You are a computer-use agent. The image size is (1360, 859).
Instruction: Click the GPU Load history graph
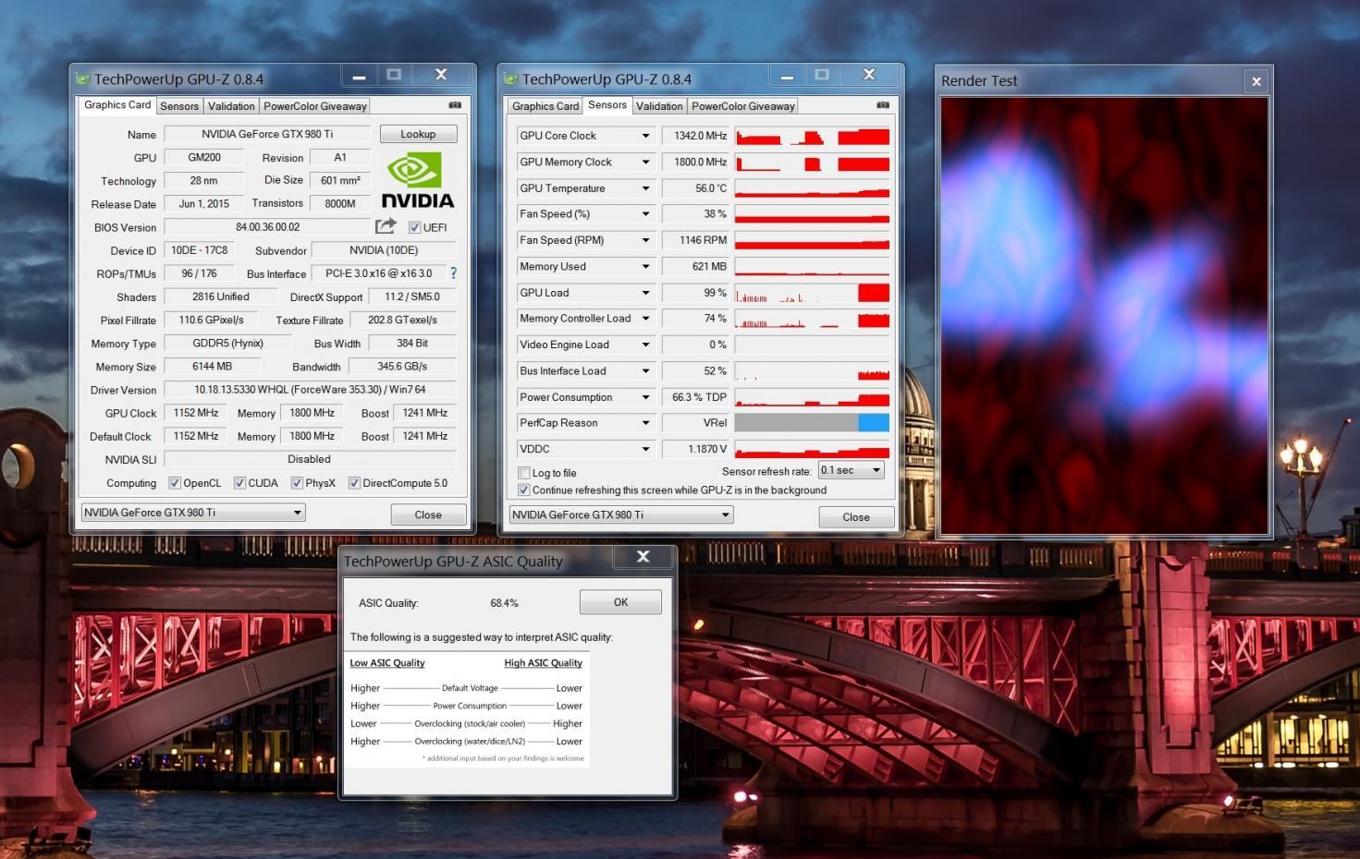coord(812,293)
